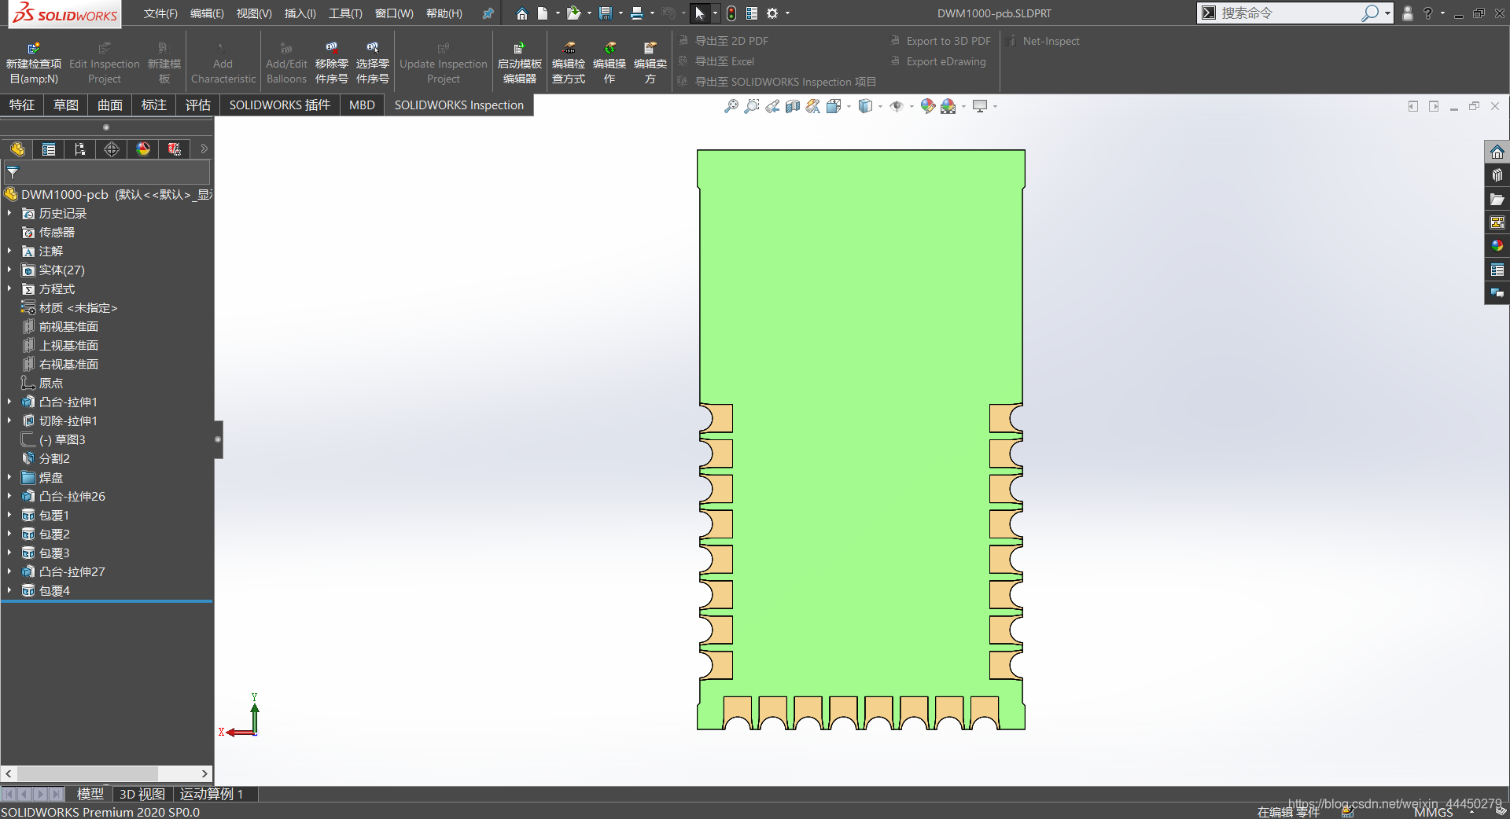This screenshot has height=819, width=1510.
Task: Click the New document icon
Action: tap(543, 13)
